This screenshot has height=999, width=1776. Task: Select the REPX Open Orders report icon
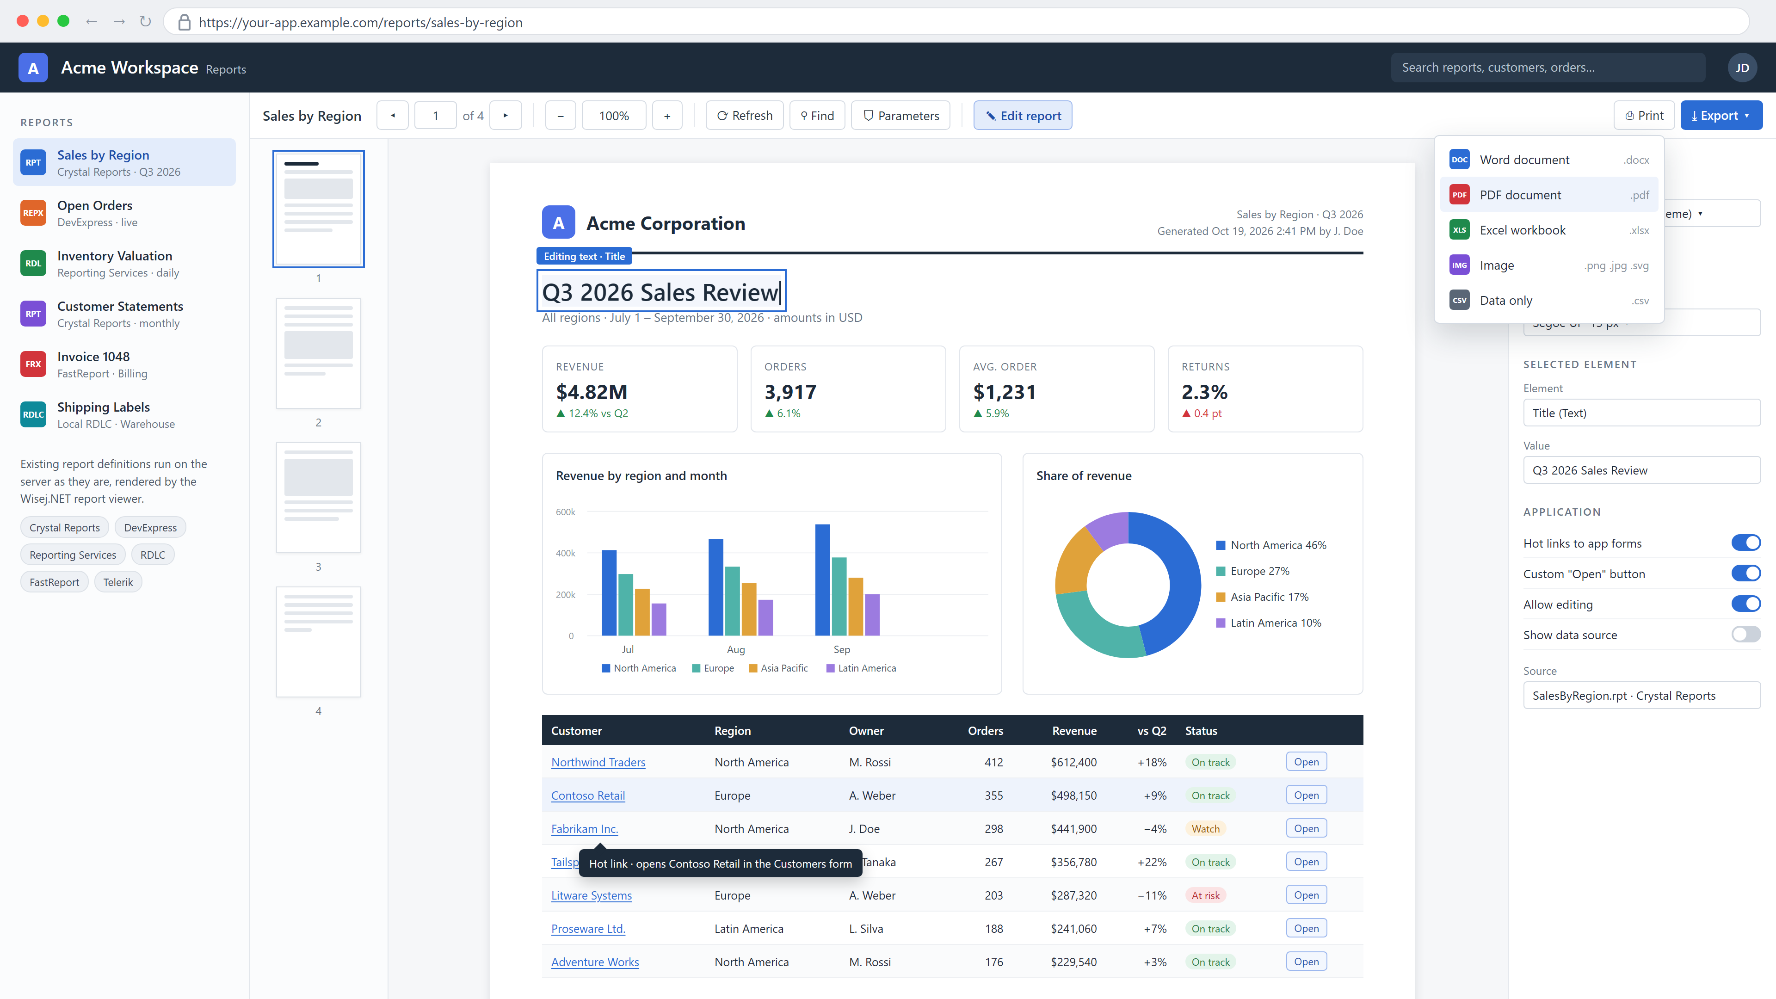pos(33,213)
